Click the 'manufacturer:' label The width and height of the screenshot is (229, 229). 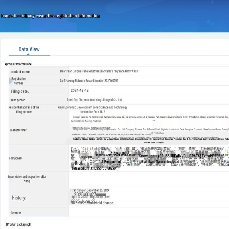click(x=19, y=130)
